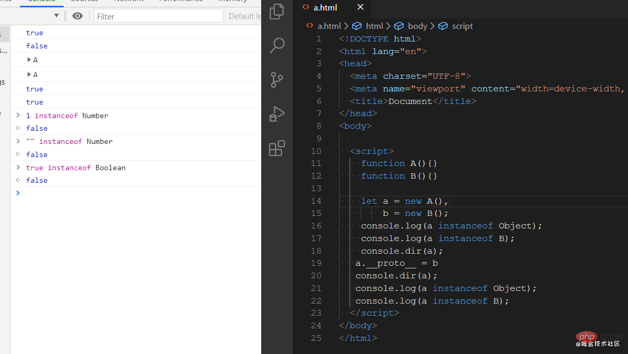The width and height of the screenshot is (628, 354).
Task: Open the Explorer files icon in VS Code
Action: click(x=277, y=12)
